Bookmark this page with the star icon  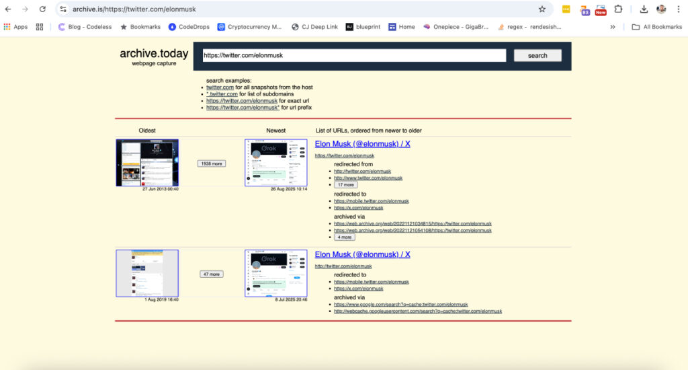[x=542, y=9]
